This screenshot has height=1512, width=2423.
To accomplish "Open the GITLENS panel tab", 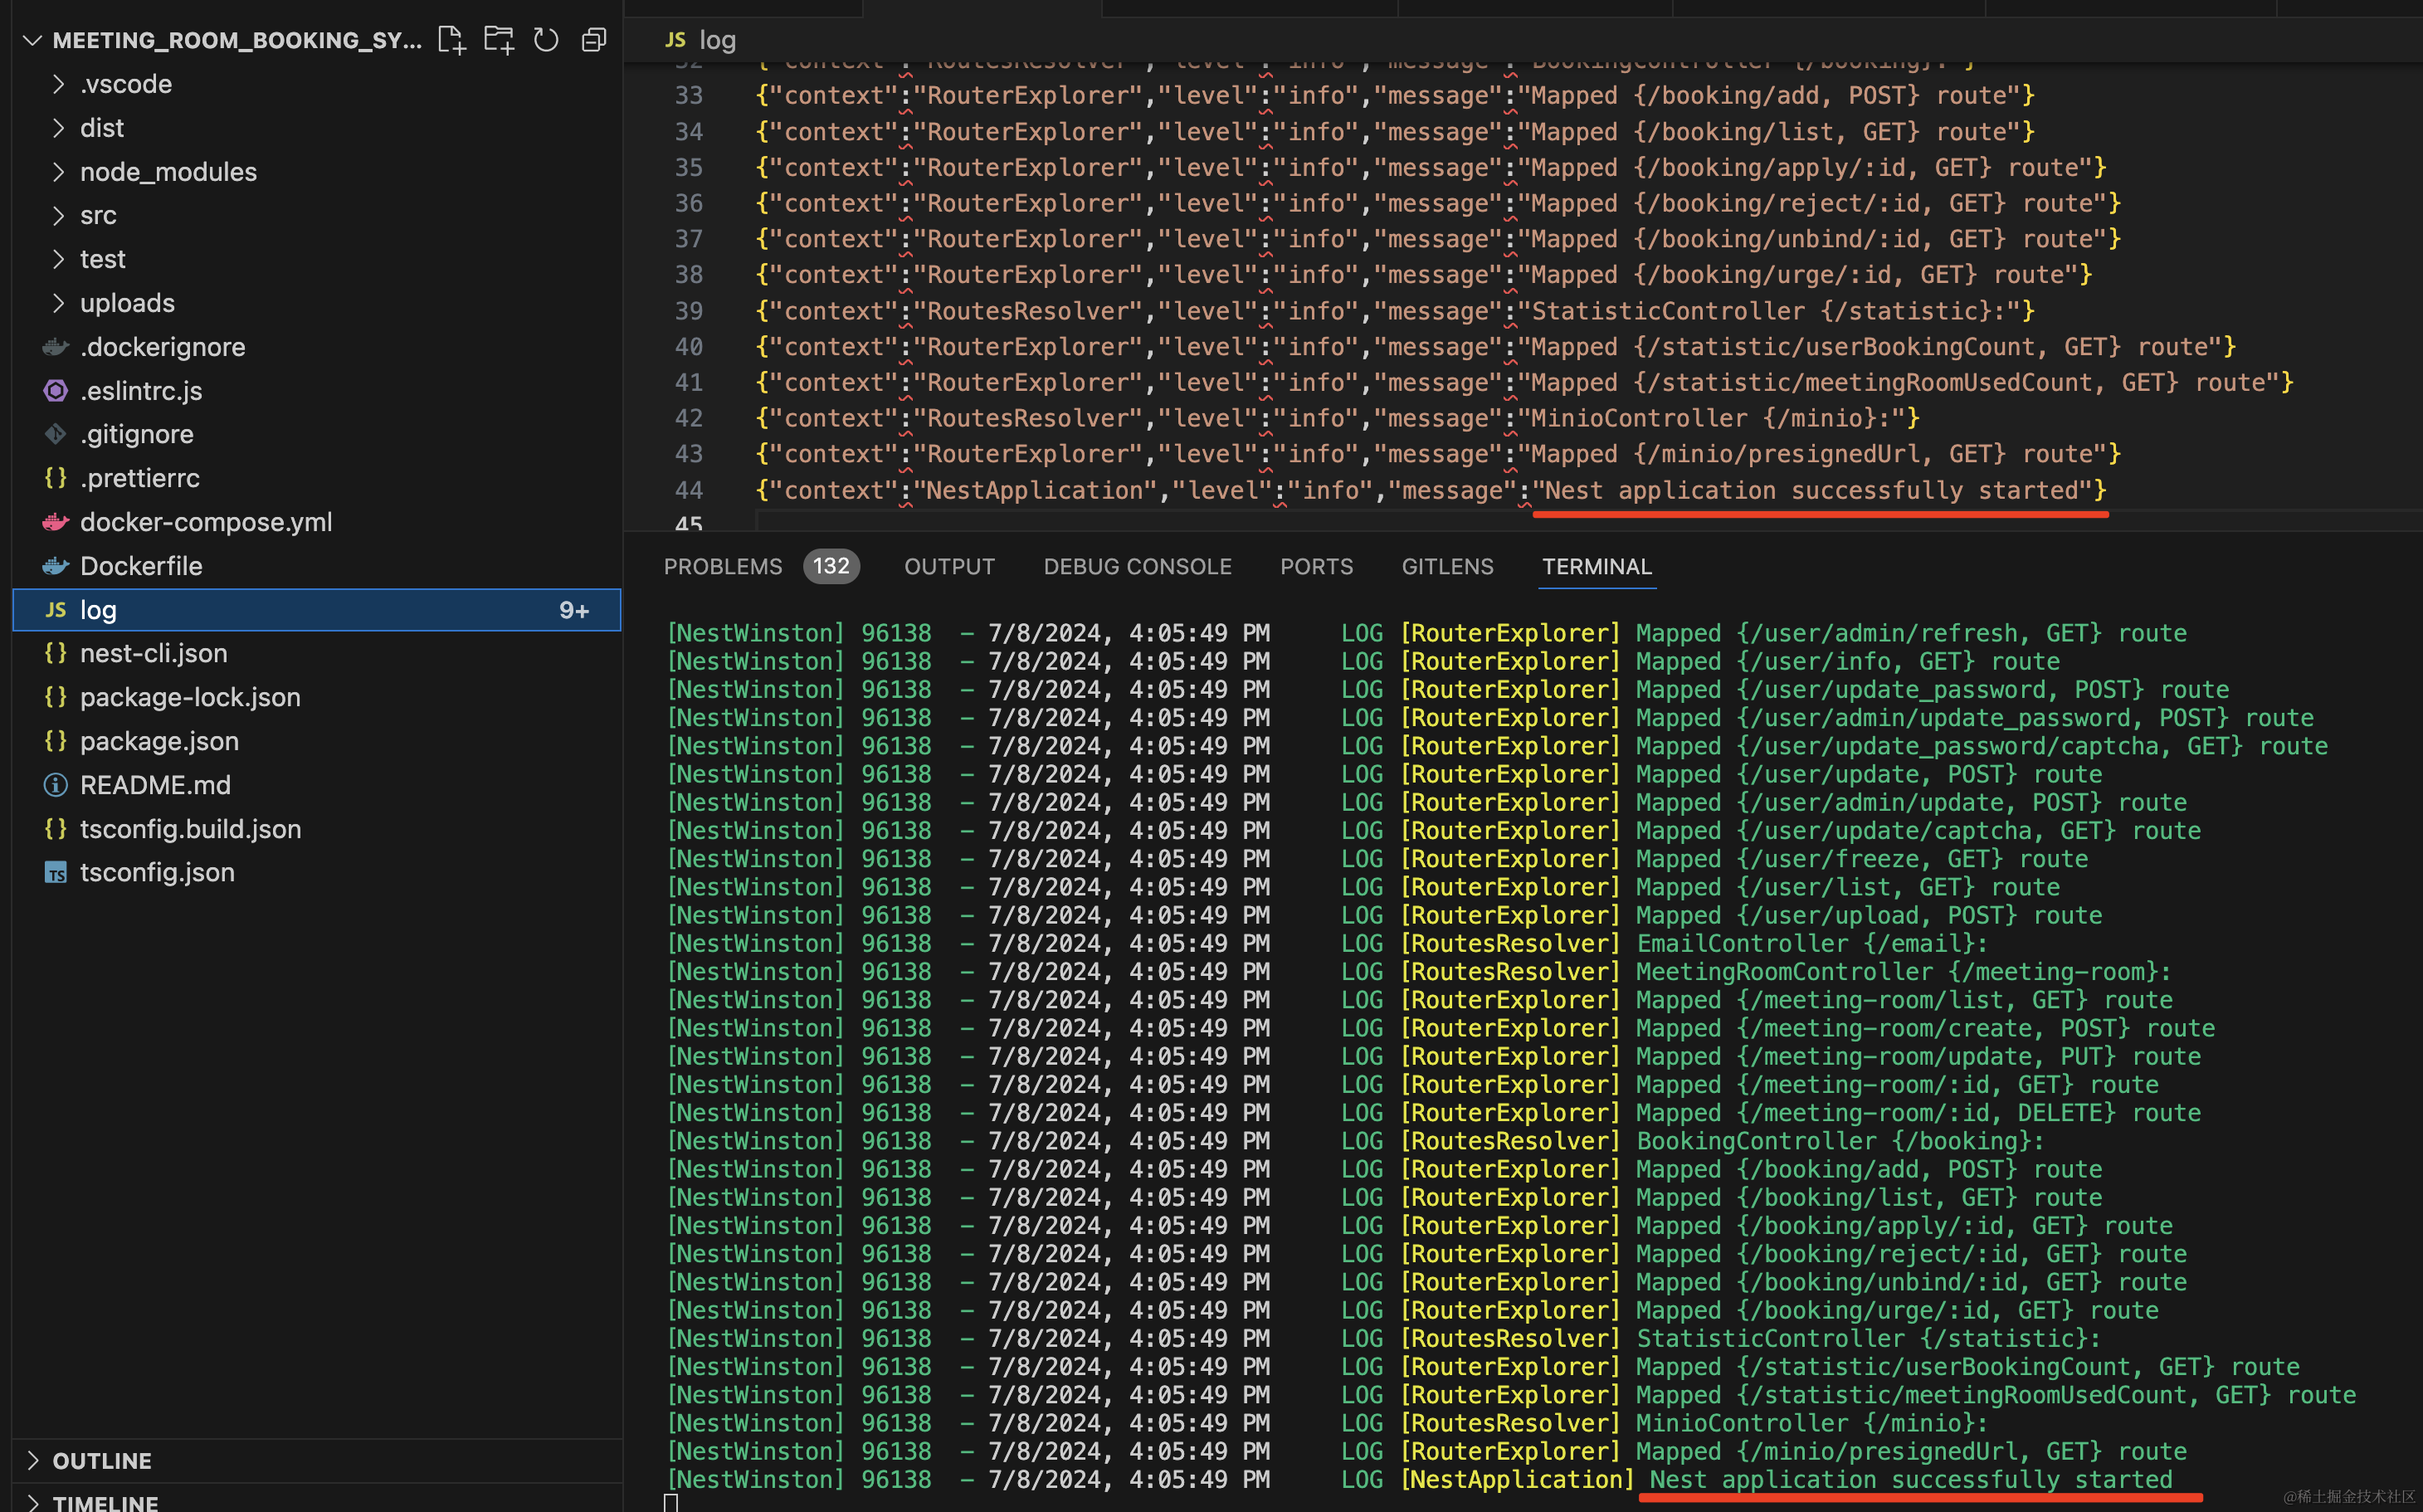I will pos(1447,567).
